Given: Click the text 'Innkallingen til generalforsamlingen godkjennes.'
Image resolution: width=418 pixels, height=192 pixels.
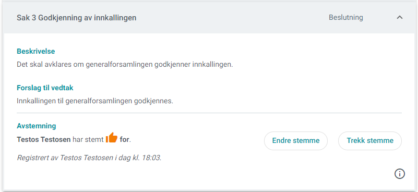Looking at the screenshot, I should point(95,101).
